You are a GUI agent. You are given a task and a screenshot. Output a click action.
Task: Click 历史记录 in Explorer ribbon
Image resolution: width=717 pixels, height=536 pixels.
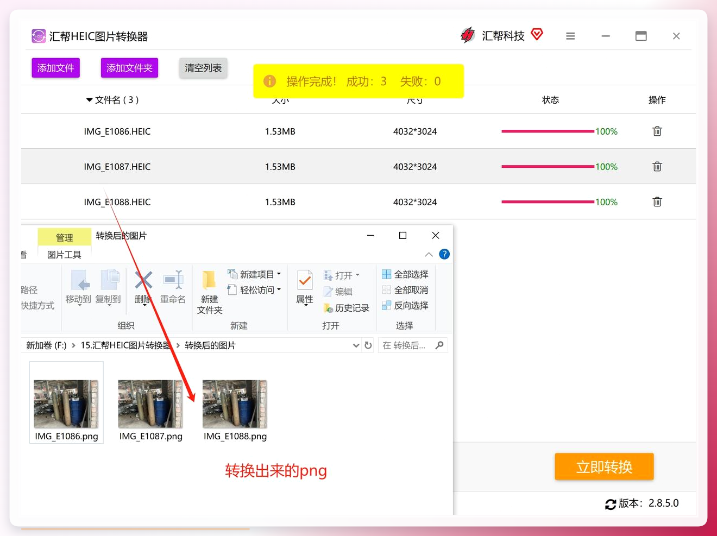click(346, 308)
